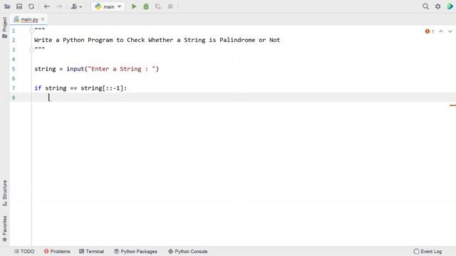
Task: Open IDE settings gear icon
Action: [x=437, y=6]
